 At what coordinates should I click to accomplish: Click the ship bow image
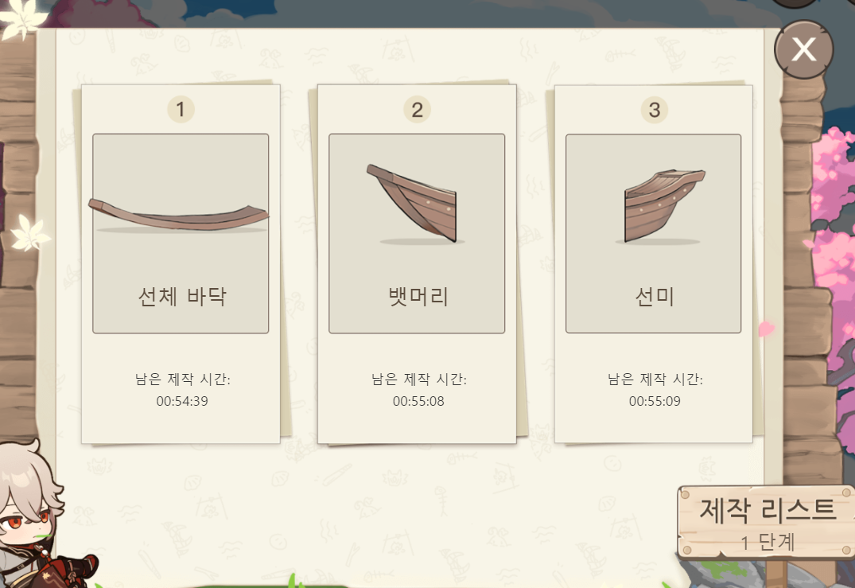(x=413, y=202)
